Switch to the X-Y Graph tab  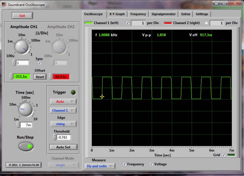click(x=117, y=14)
